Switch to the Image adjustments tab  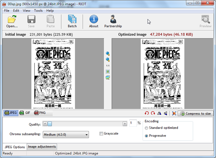click(x=42, y=147)
